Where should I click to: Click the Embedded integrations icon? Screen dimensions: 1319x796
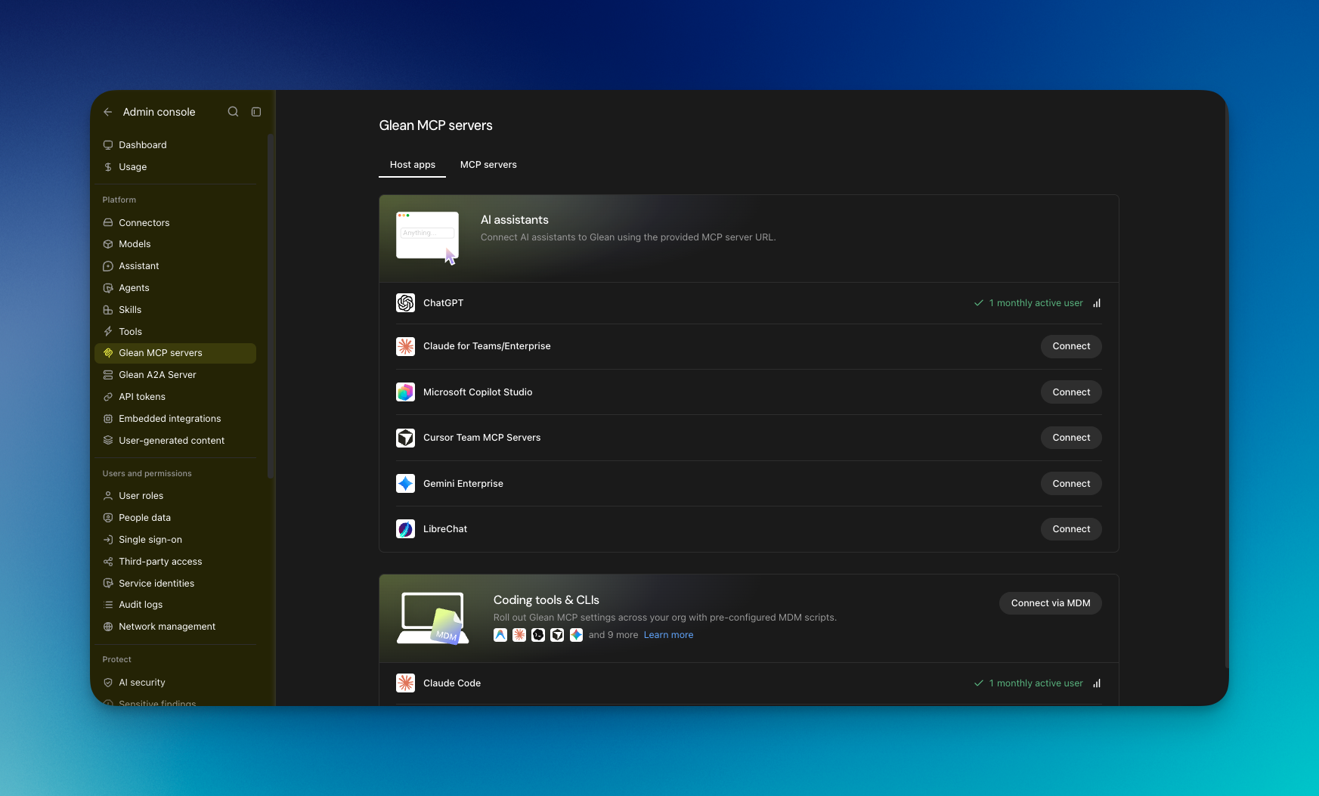(x=108, y=419)
